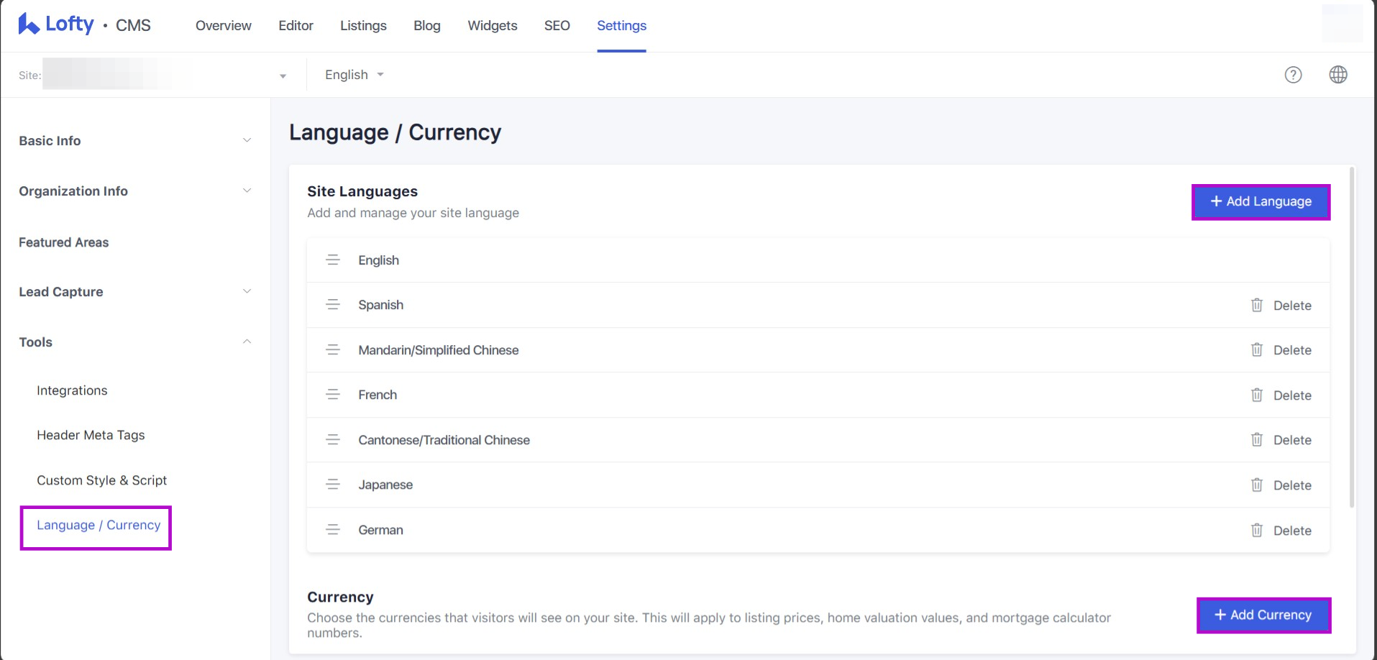
Task: Open the Site selector dropdown
Action: pos(283,75)
